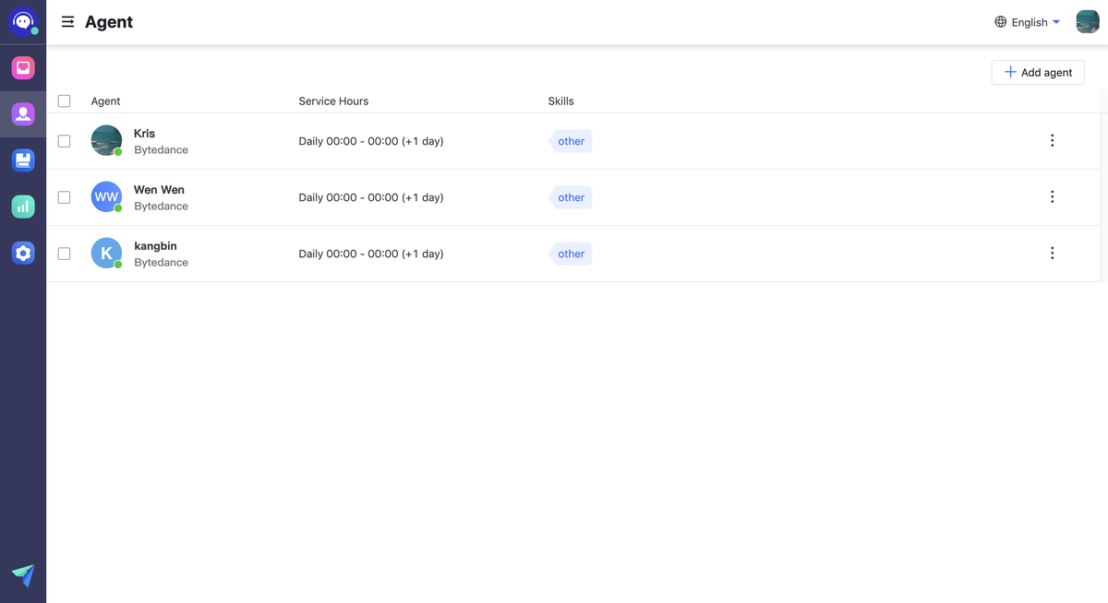Click the headset chat logo icon
The height and width of the screenshot is (603, 1108).
point(22,21)
